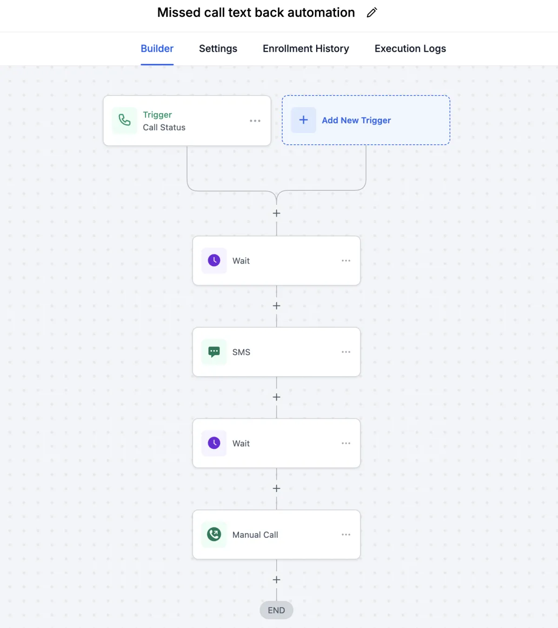Open the Execution Logs tab

[410, 48]
